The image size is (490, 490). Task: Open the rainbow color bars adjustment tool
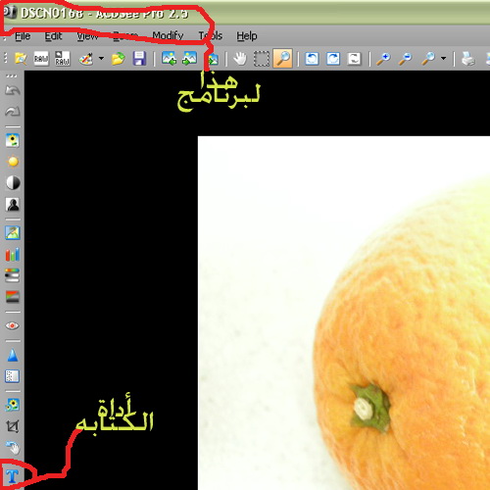point(13,275)
